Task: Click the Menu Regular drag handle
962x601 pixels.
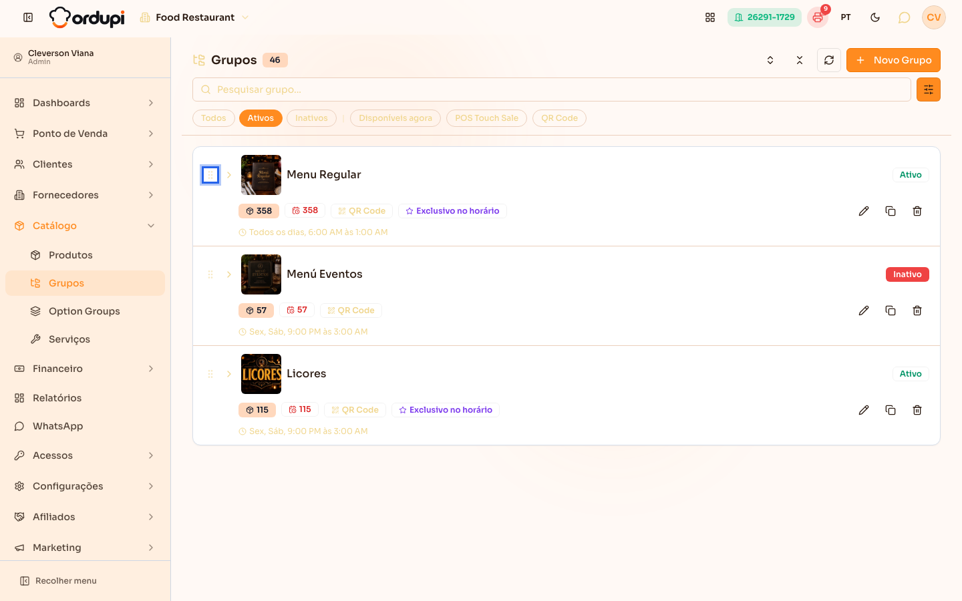Action: [210, 175]
